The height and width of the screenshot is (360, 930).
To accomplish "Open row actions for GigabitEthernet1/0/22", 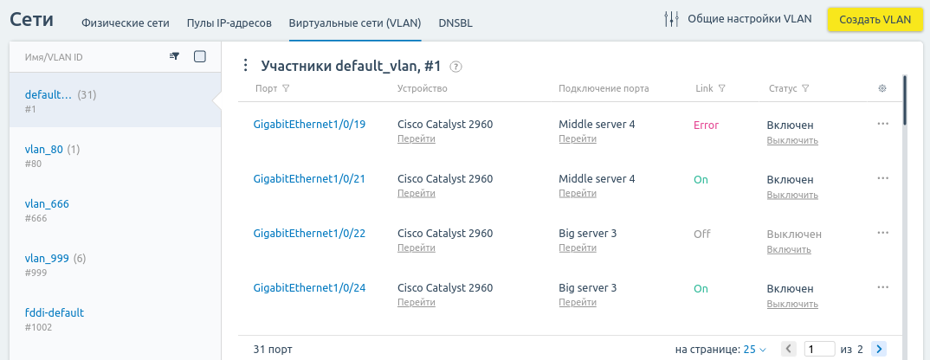I will pos(882,233).
